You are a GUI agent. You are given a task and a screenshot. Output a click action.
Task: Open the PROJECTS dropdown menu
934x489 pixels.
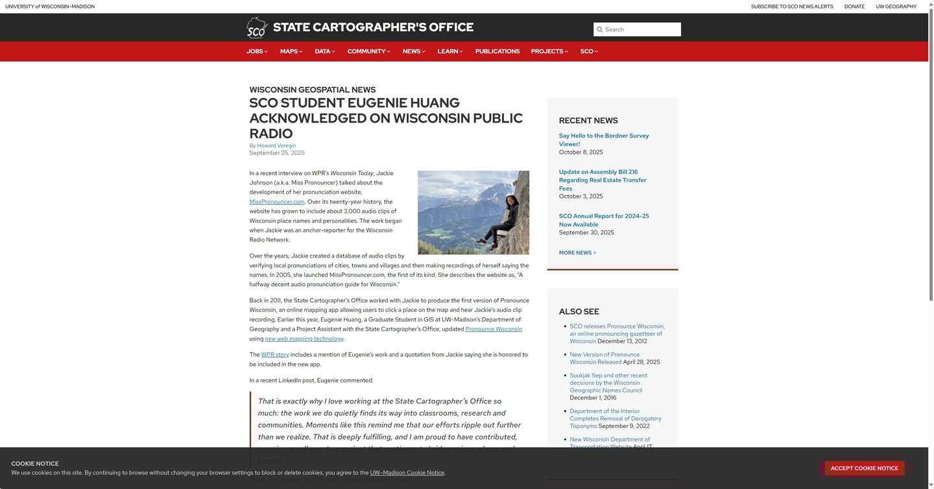tap(549, 51)
